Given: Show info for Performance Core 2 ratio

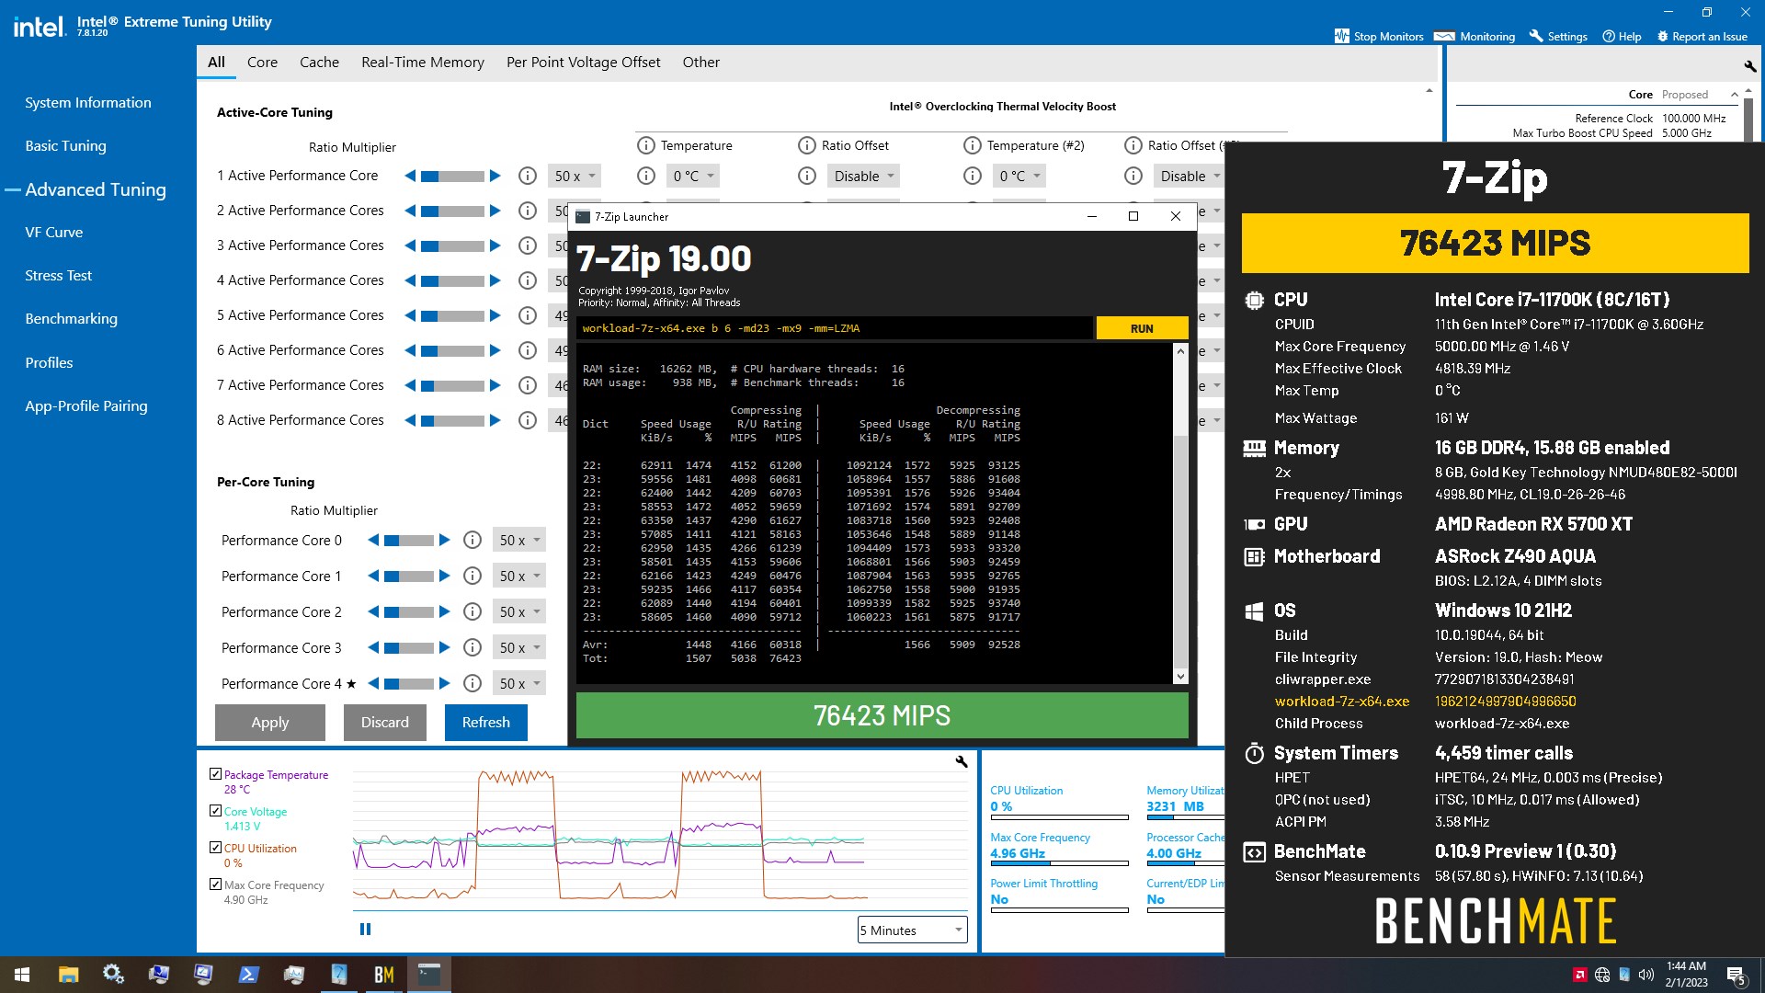Looking at the screenshot, I should click(473, 612).
